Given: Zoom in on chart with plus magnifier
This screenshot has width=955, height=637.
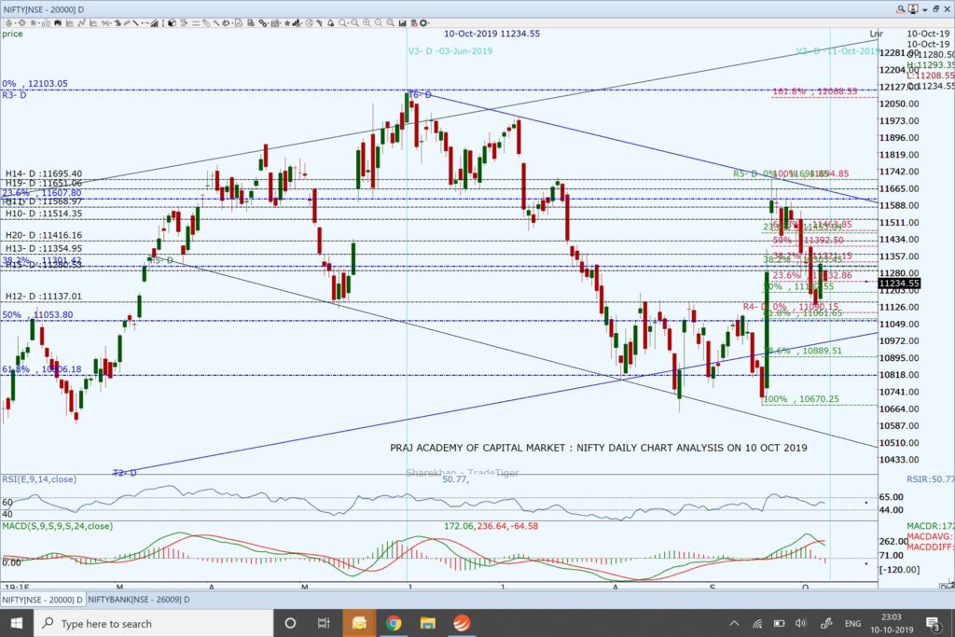Looking at the screenshot, I should pyautogui.click(x=366, y=23).
